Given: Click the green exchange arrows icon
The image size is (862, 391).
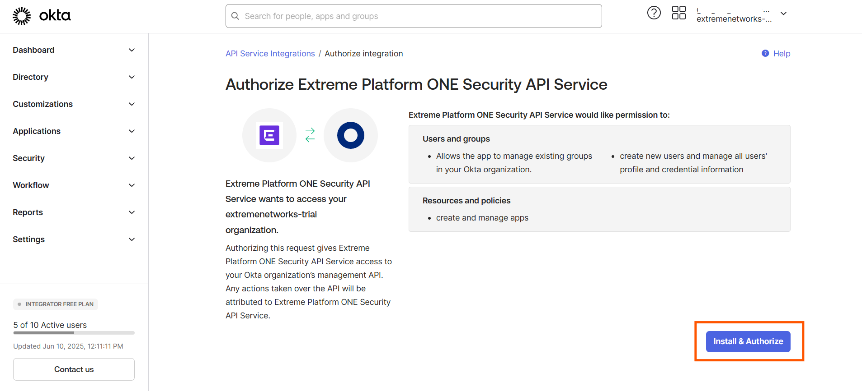Looking at the screenshot, I should click(x=310, y=135).
